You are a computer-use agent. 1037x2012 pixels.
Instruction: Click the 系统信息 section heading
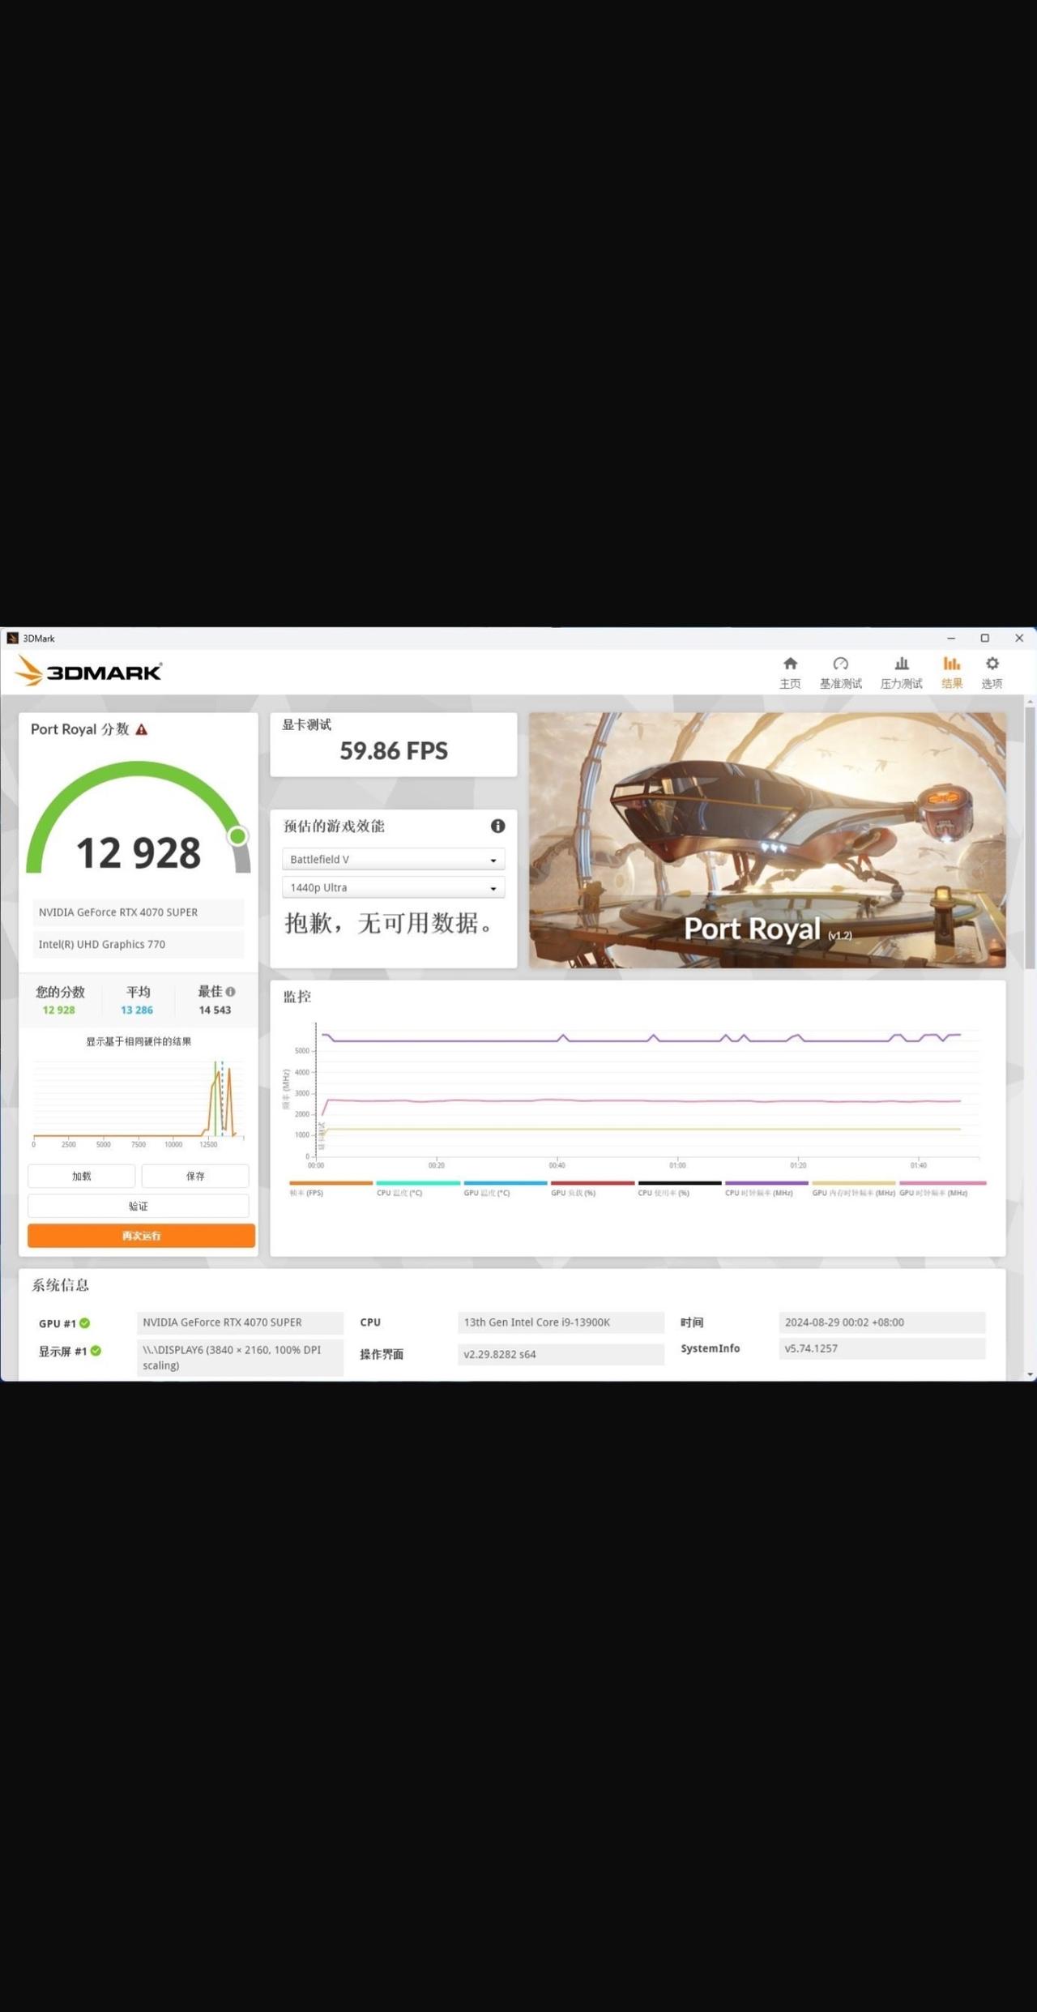tap(61, 1285)
